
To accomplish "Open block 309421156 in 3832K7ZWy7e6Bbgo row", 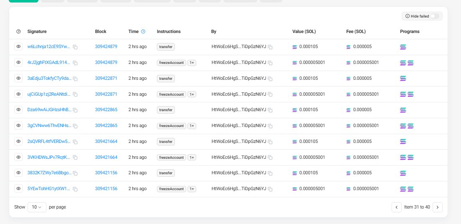I will point(106,173).
